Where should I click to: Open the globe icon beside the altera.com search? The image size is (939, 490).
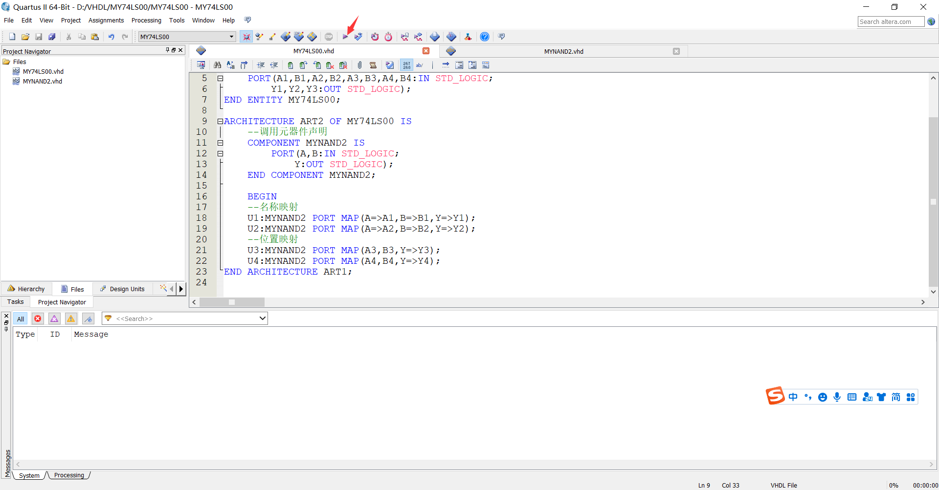tap(931, 21)
